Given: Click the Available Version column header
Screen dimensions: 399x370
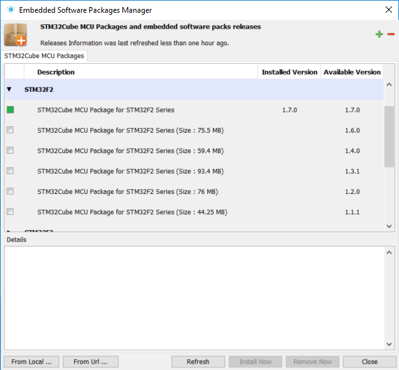Looking at the screenshot, I should tap(352, 72).
